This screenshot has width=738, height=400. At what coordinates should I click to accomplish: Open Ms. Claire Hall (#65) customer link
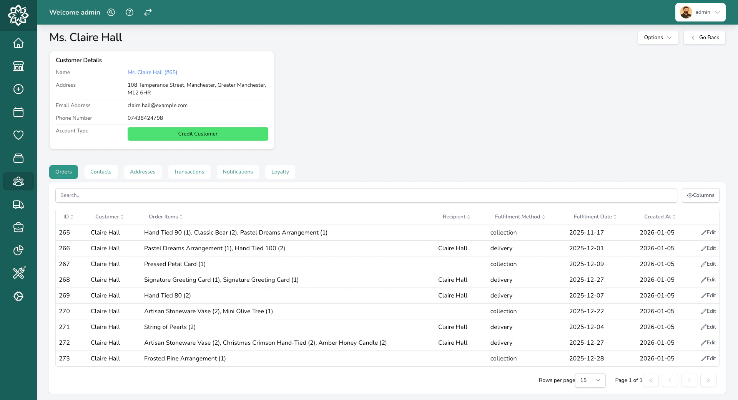pyautogui.click(x=152, y=72)
